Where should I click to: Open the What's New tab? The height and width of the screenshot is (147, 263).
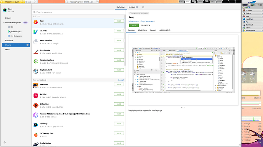142,30
